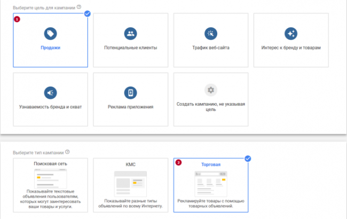Open help icon next to campaign goal heading
The image size is (347, 219).
(x=79, y=7)
